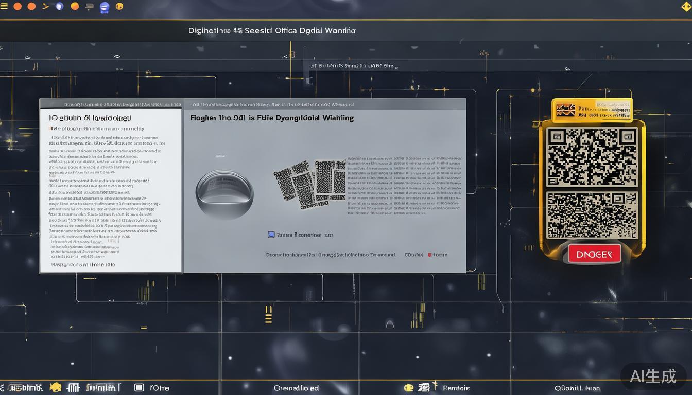Screen dimensions: 692x395
Task: Click the 'CO8dek' text button in dialog
Action: pyautogui.click(x=413, y=255)
